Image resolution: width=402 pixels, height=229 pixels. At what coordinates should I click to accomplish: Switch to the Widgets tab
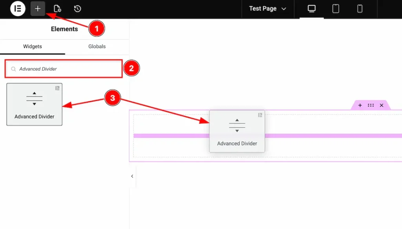click(x=33, y=46)
